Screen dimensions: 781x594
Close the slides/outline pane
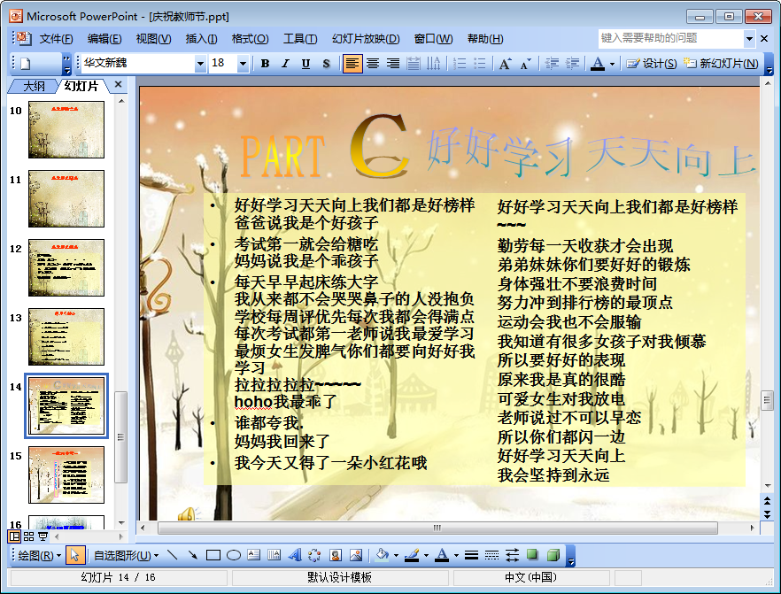tap(118, 85)
